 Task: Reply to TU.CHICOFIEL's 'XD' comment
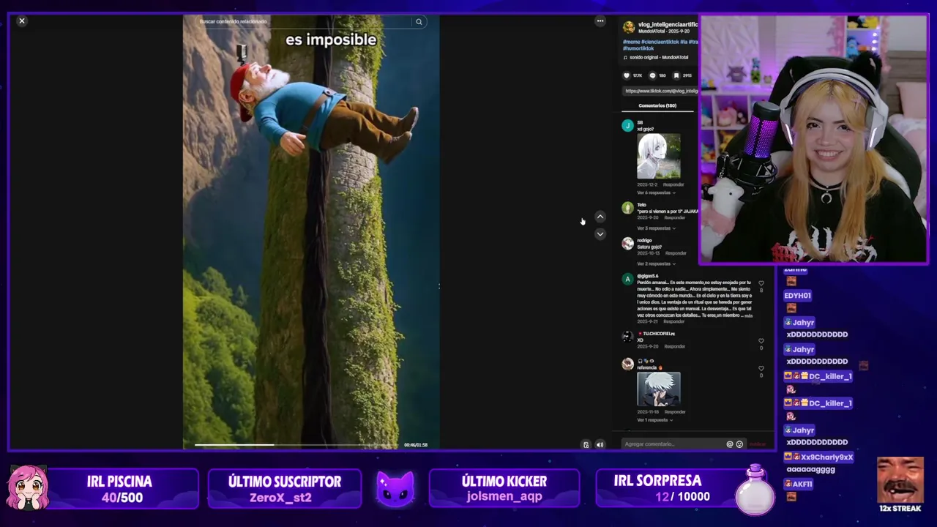click(x=675, y=346)
